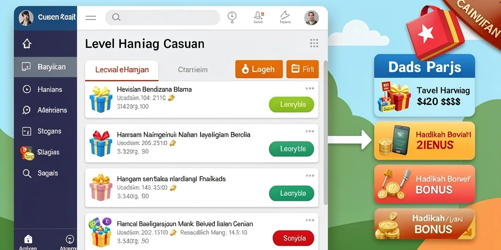Screen dimensions: 501x250
Task: Open more options for Flamcal Baeligarsjoun row
Action: tap(310, 220)
